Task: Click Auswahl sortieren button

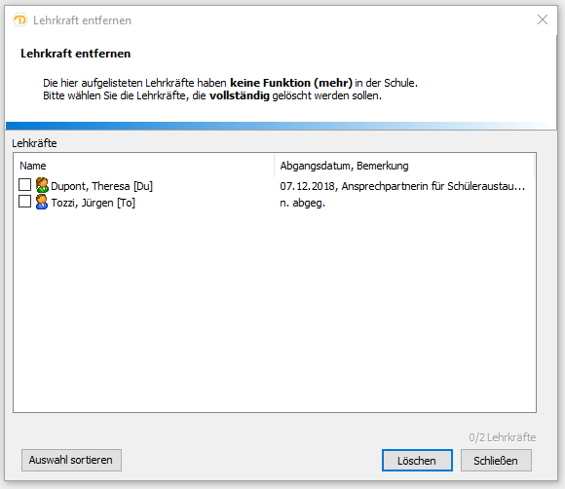Action: (71, 460)
